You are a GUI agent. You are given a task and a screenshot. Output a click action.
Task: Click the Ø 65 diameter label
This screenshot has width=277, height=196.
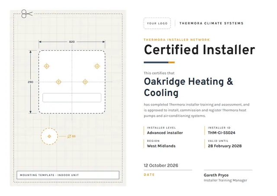[x=71, y=136]
